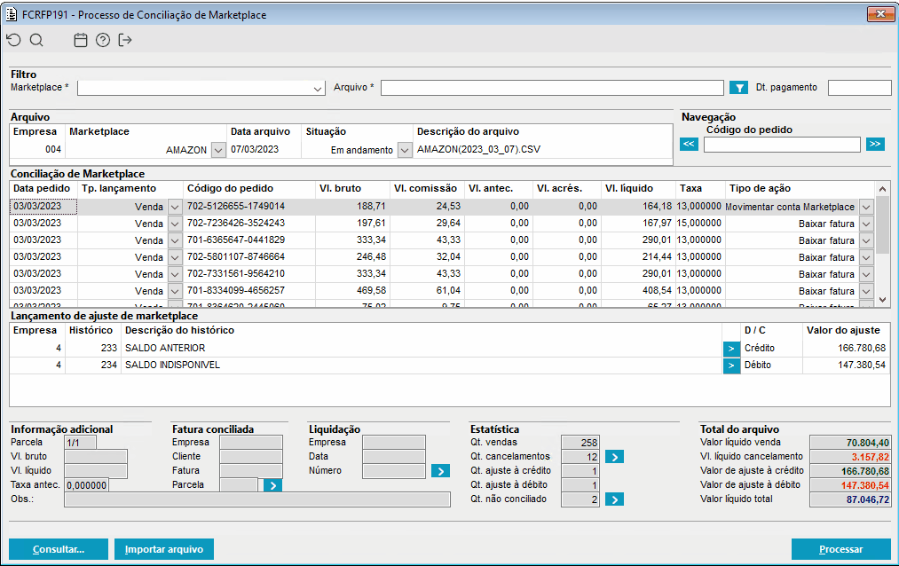This screenshot has width=899, height=566.
Task: Click the blue filter funnel icon
Action: pos(738,88)
